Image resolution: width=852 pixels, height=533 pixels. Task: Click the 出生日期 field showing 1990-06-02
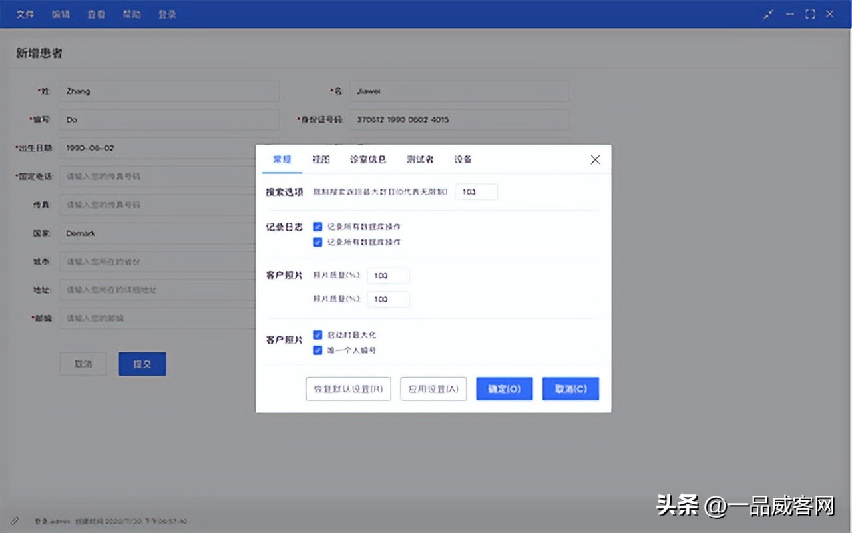[x=158, y=148]
